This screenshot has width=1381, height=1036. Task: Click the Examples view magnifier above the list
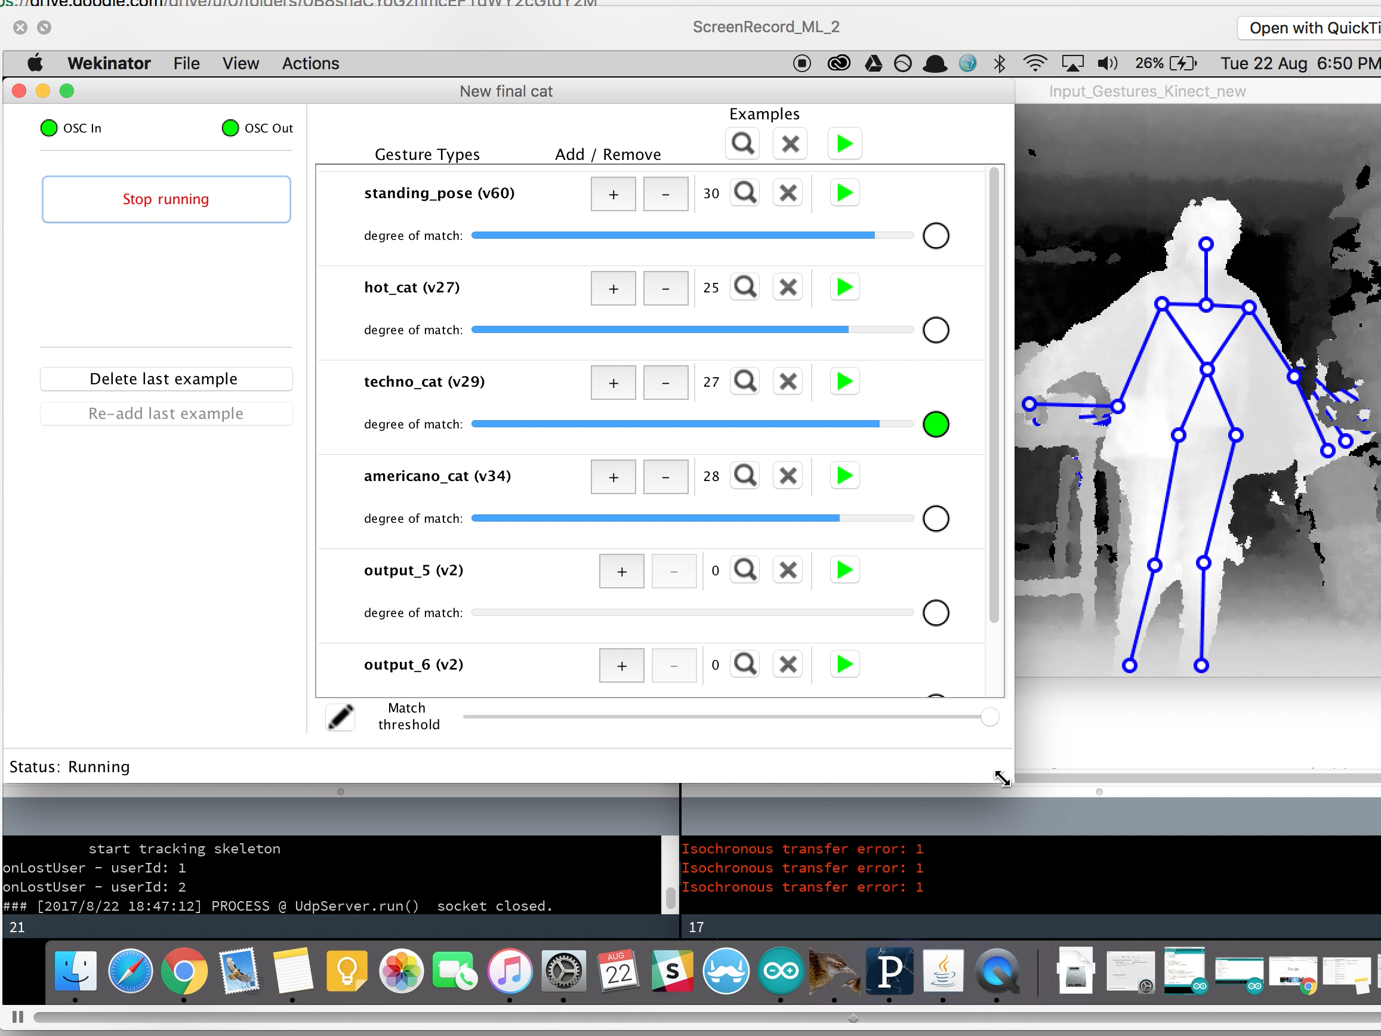pos(742,144)
